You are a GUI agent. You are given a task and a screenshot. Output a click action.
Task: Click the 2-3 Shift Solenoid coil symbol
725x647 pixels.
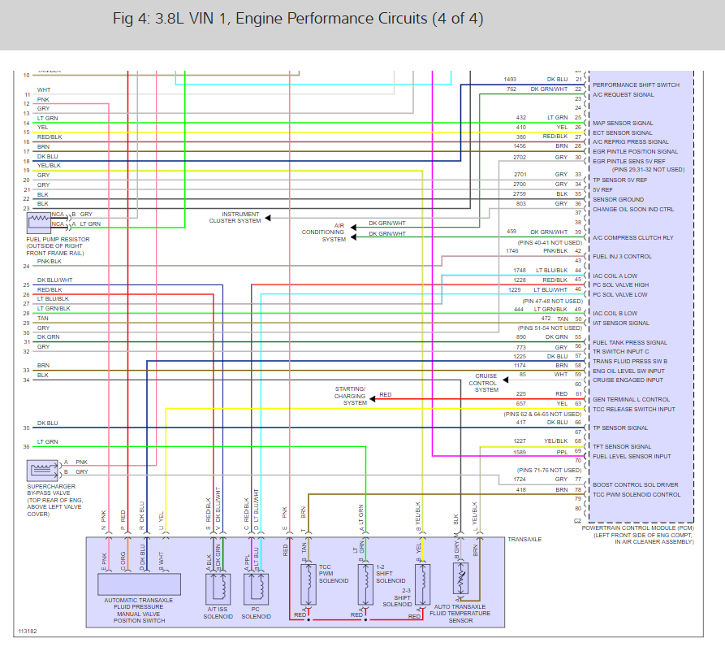pyautogui.click(x=423, y=584)
